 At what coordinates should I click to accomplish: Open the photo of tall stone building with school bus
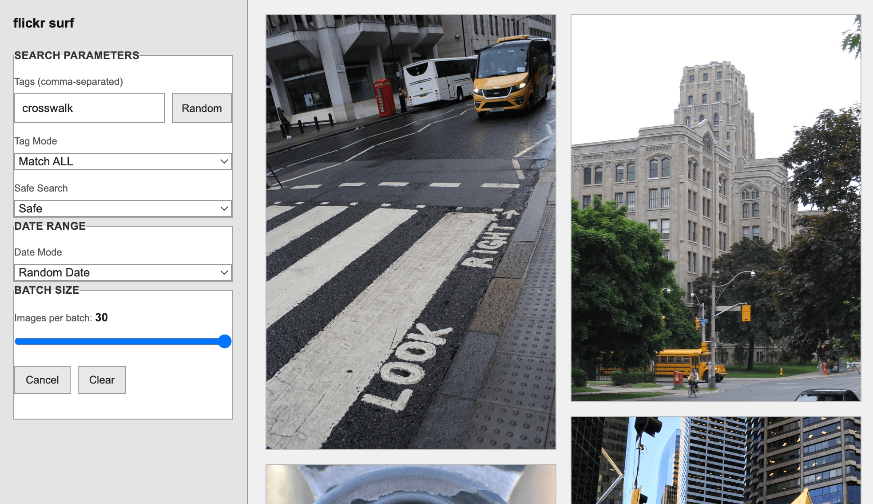[x=716, y=208]
